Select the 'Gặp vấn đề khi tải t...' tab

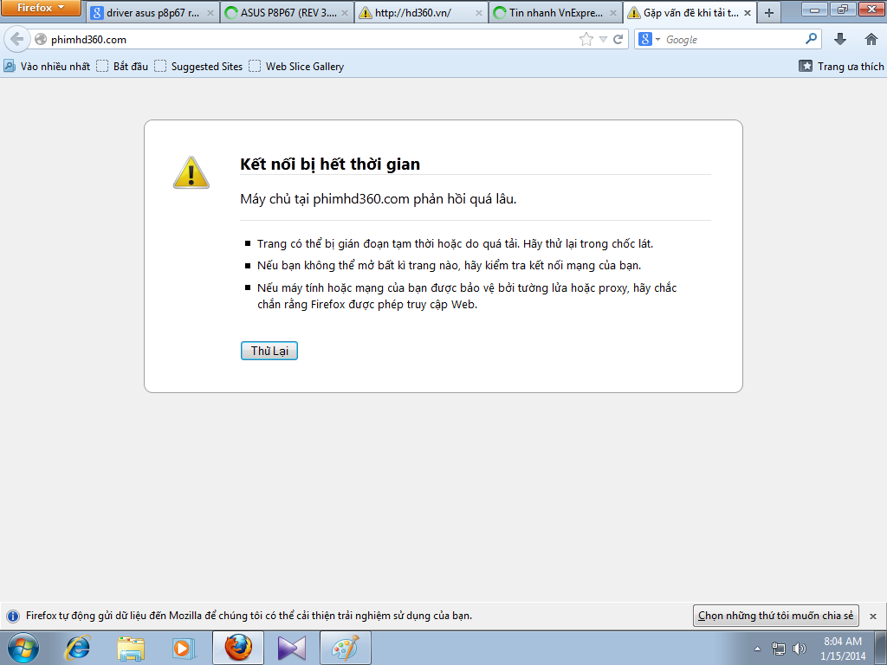click(x=690, y=12)
